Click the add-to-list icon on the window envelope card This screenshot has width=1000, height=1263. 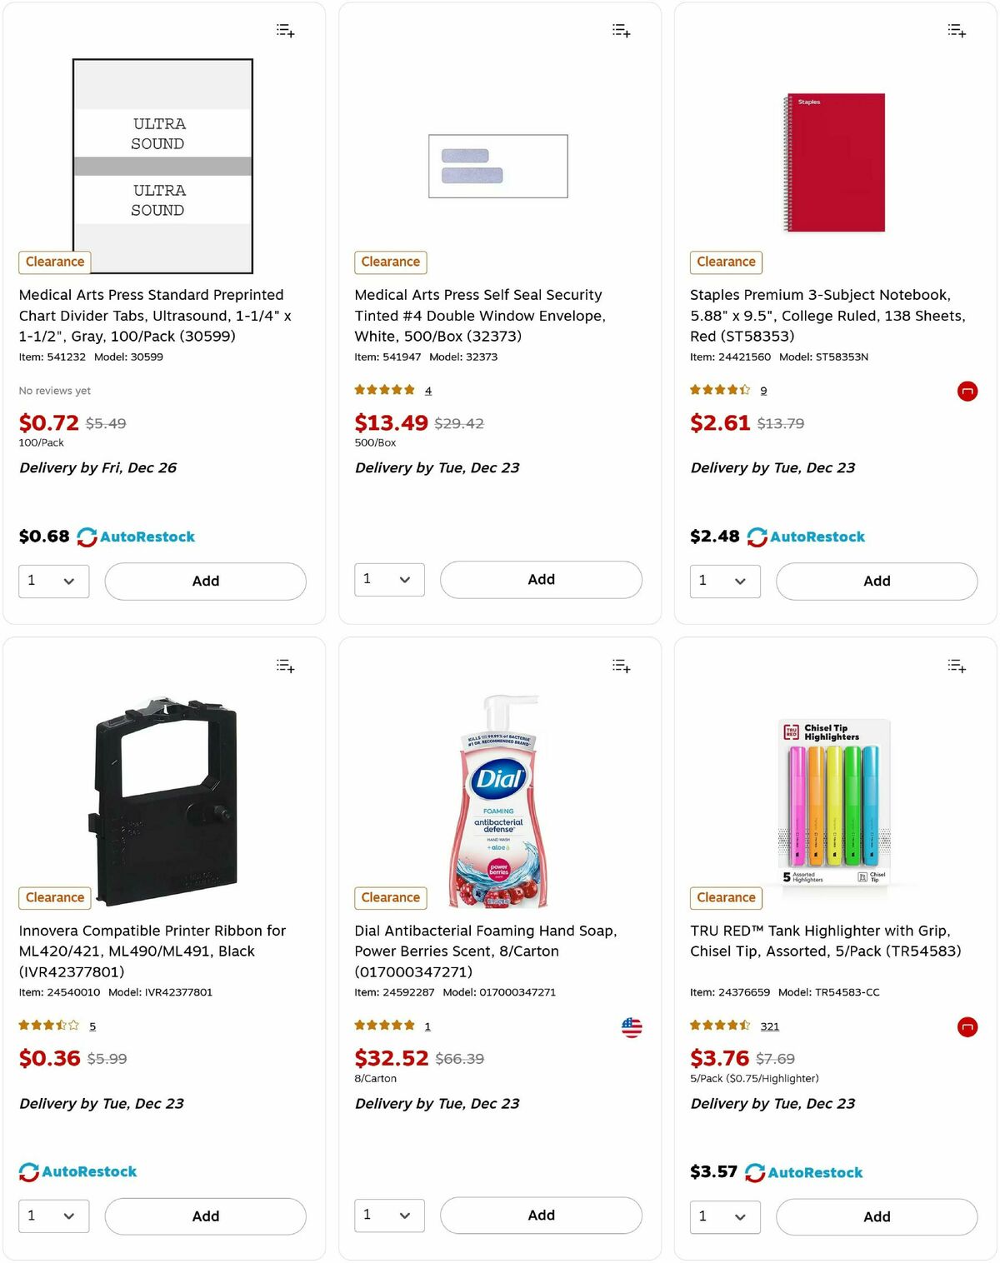tap(621, 30)
